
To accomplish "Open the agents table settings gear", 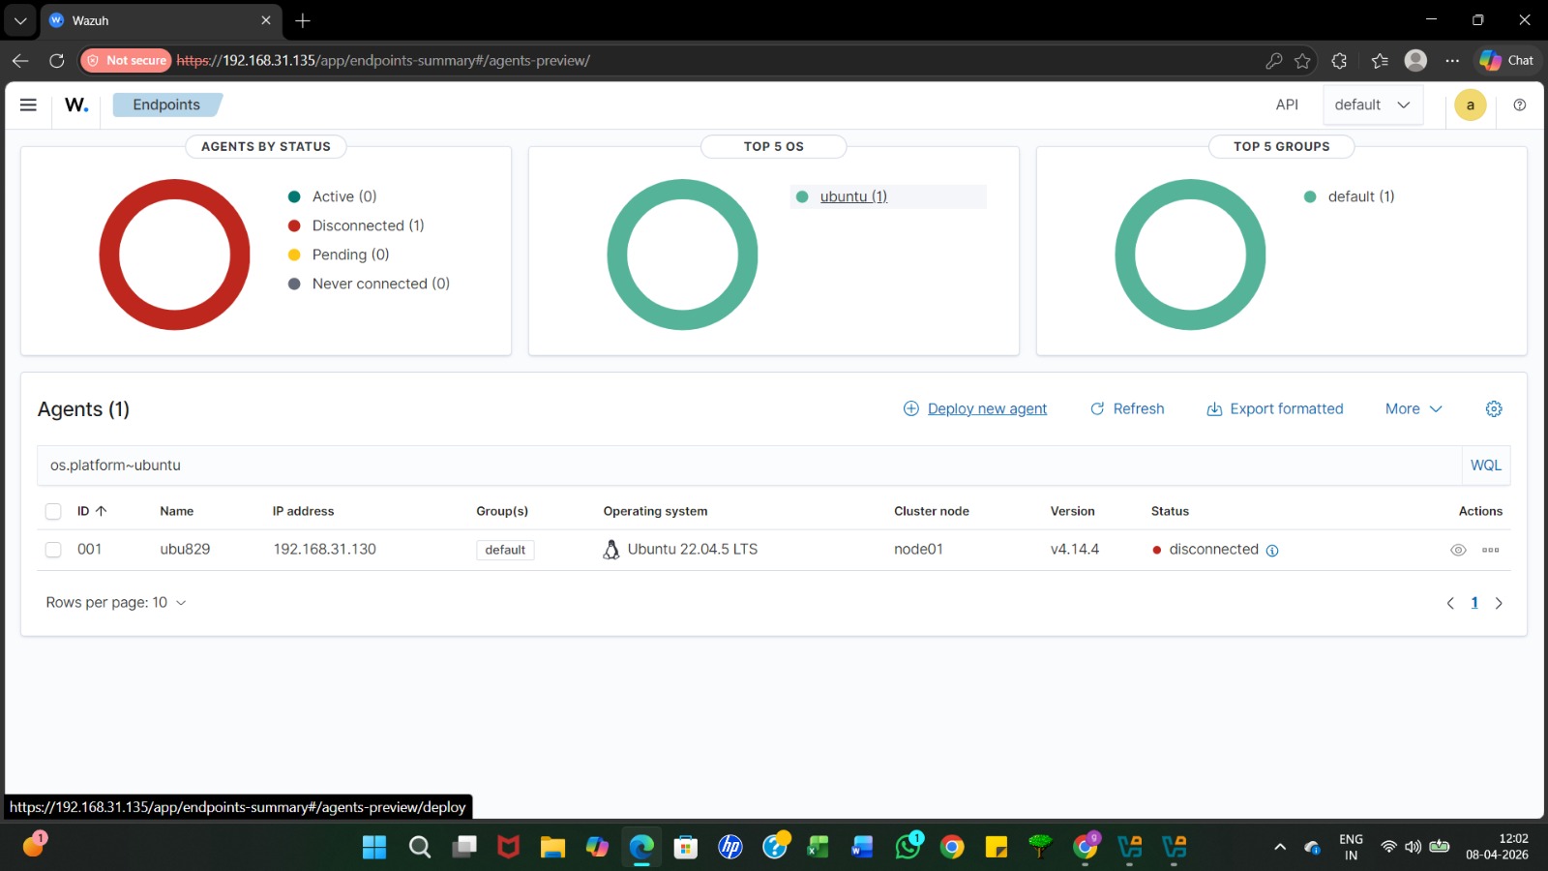I will click(1494, 408).
